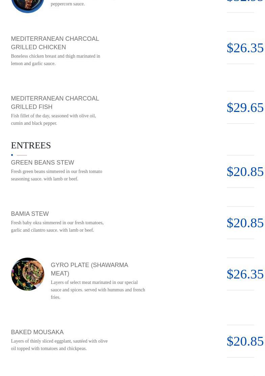
Task: Click the Bamia Stew $20.85 price
Action: (x=245, y=223)
